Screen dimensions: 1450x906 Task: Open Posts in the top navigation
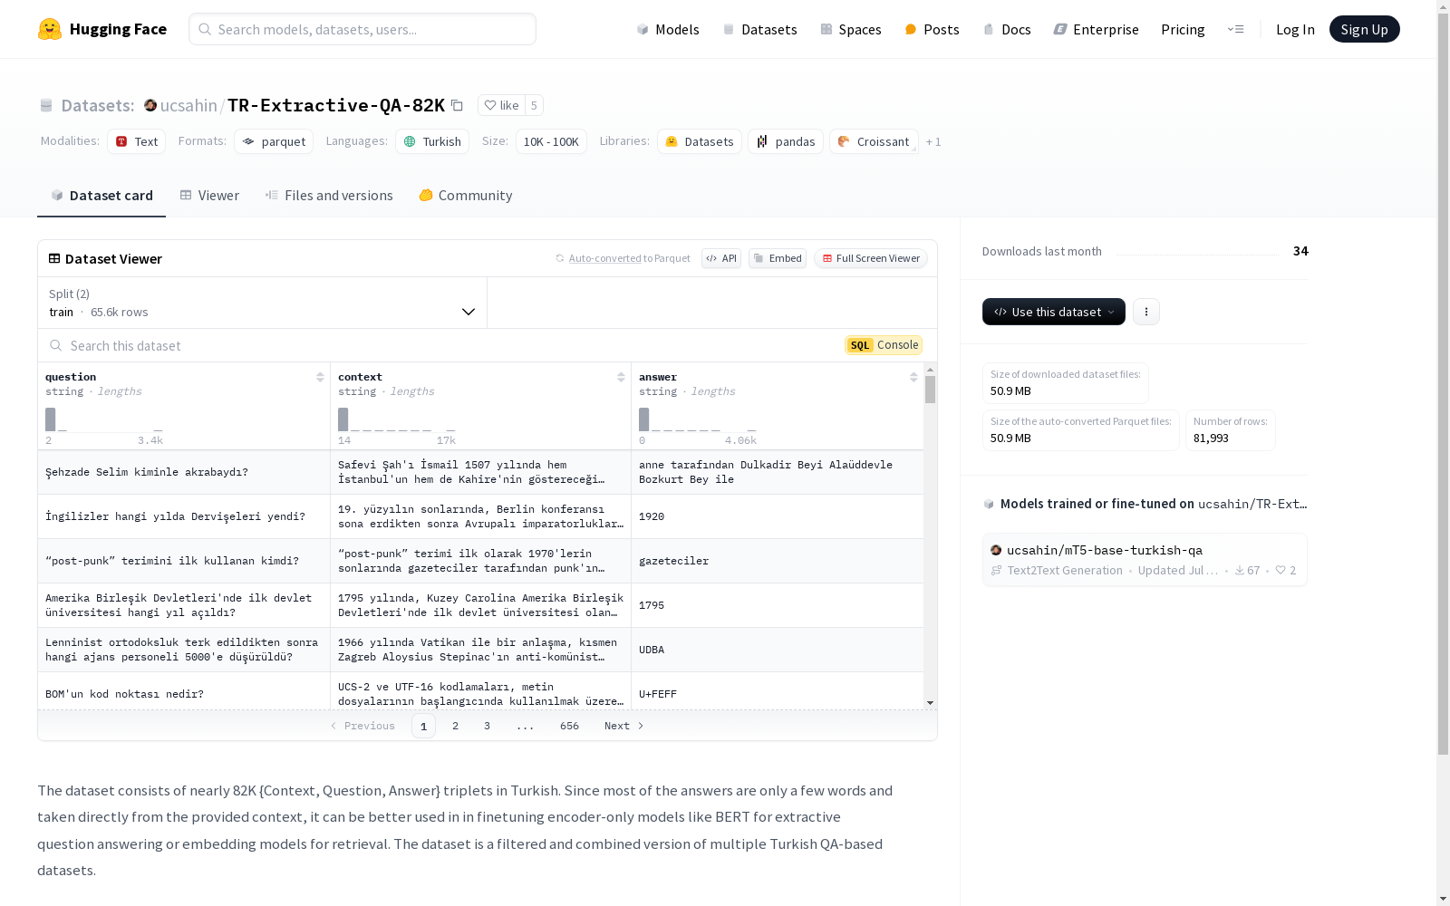tap(932, 29)
